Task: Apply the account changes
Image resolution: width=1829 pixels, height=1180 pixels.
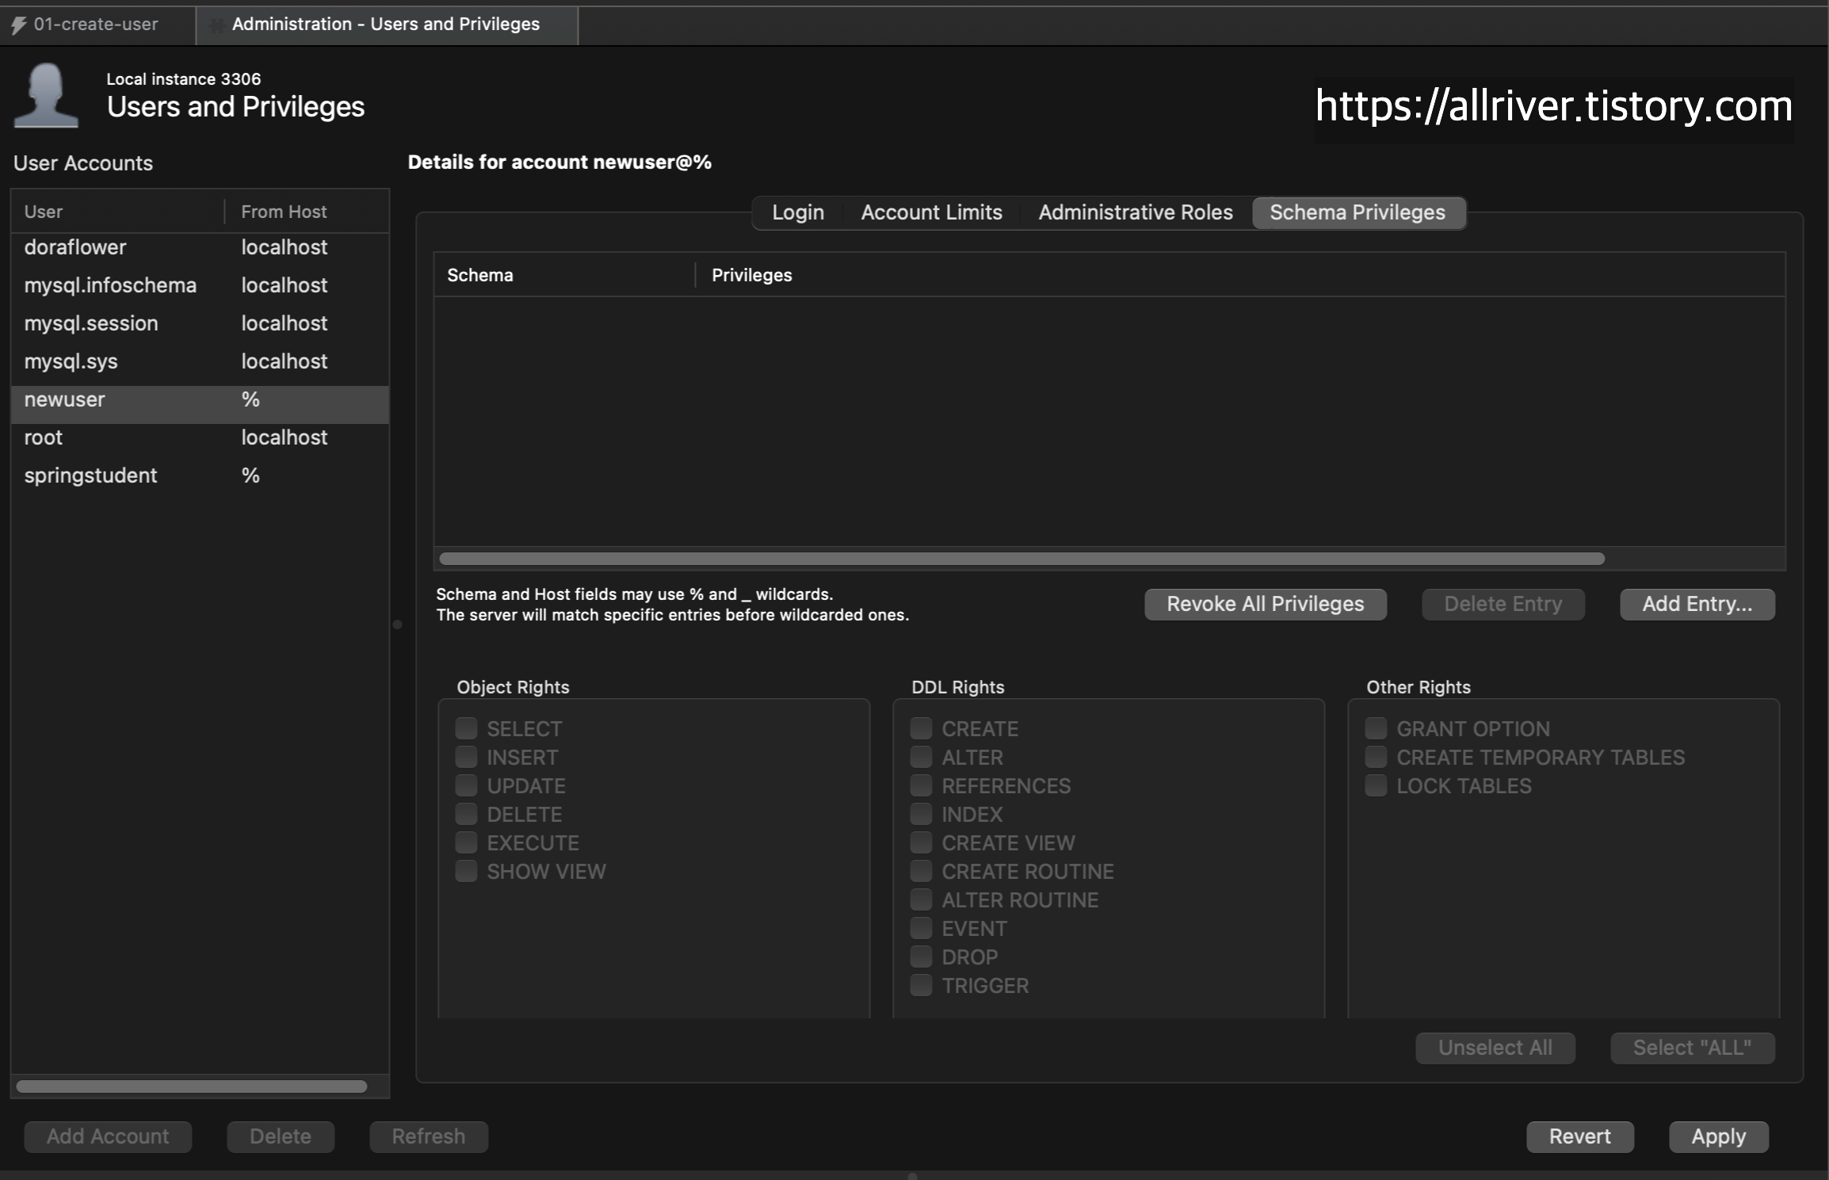Action: (1718, 1136)
